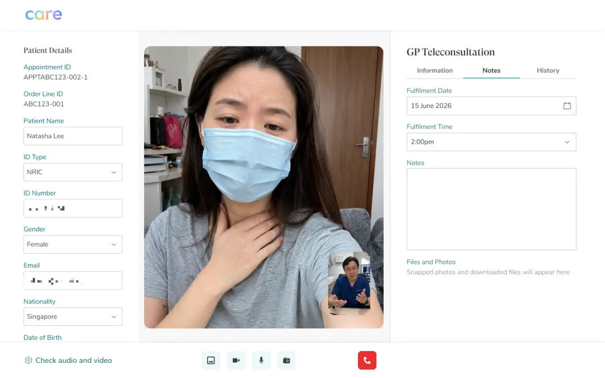
Task: Click the Email input field
Action: coord(72,281)
